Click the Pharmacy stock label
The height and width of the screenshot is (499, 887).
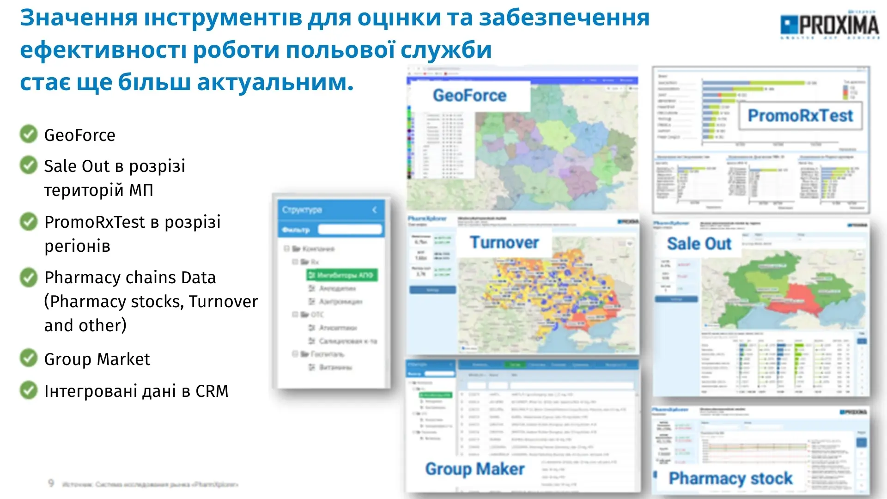tap(730, 478)
